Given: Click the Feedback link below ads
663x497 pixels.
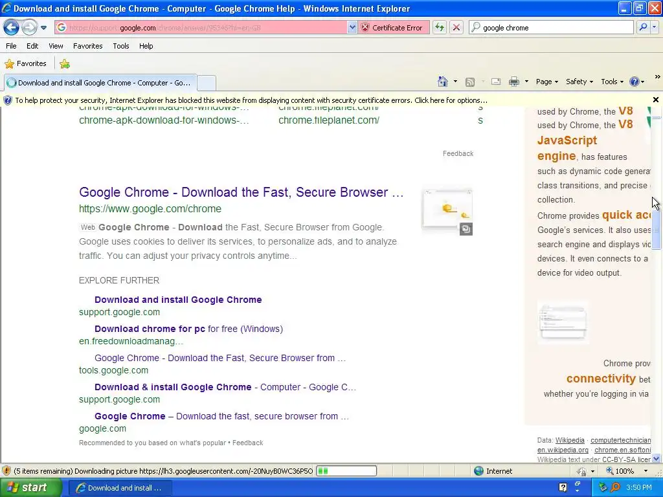Looking at the screenshot, I should pos(458,154).
